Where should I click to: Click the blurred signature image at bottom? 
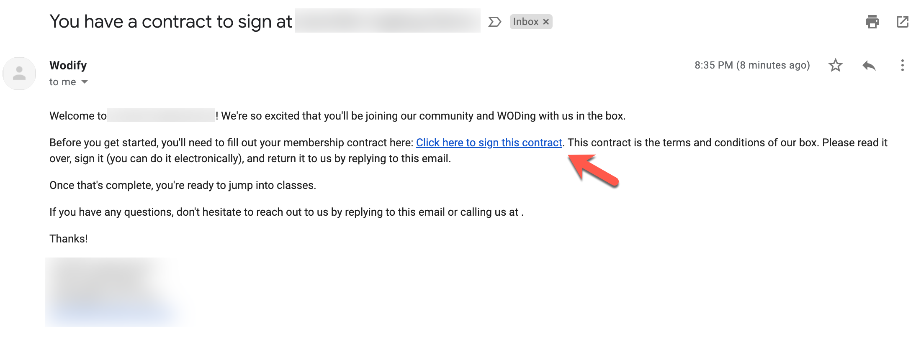(x=113, y=292)
